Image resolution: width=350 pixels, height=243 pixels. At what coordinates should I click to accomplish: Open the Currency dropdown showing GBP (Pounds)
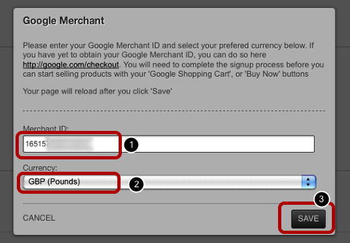tap(169, 182)
